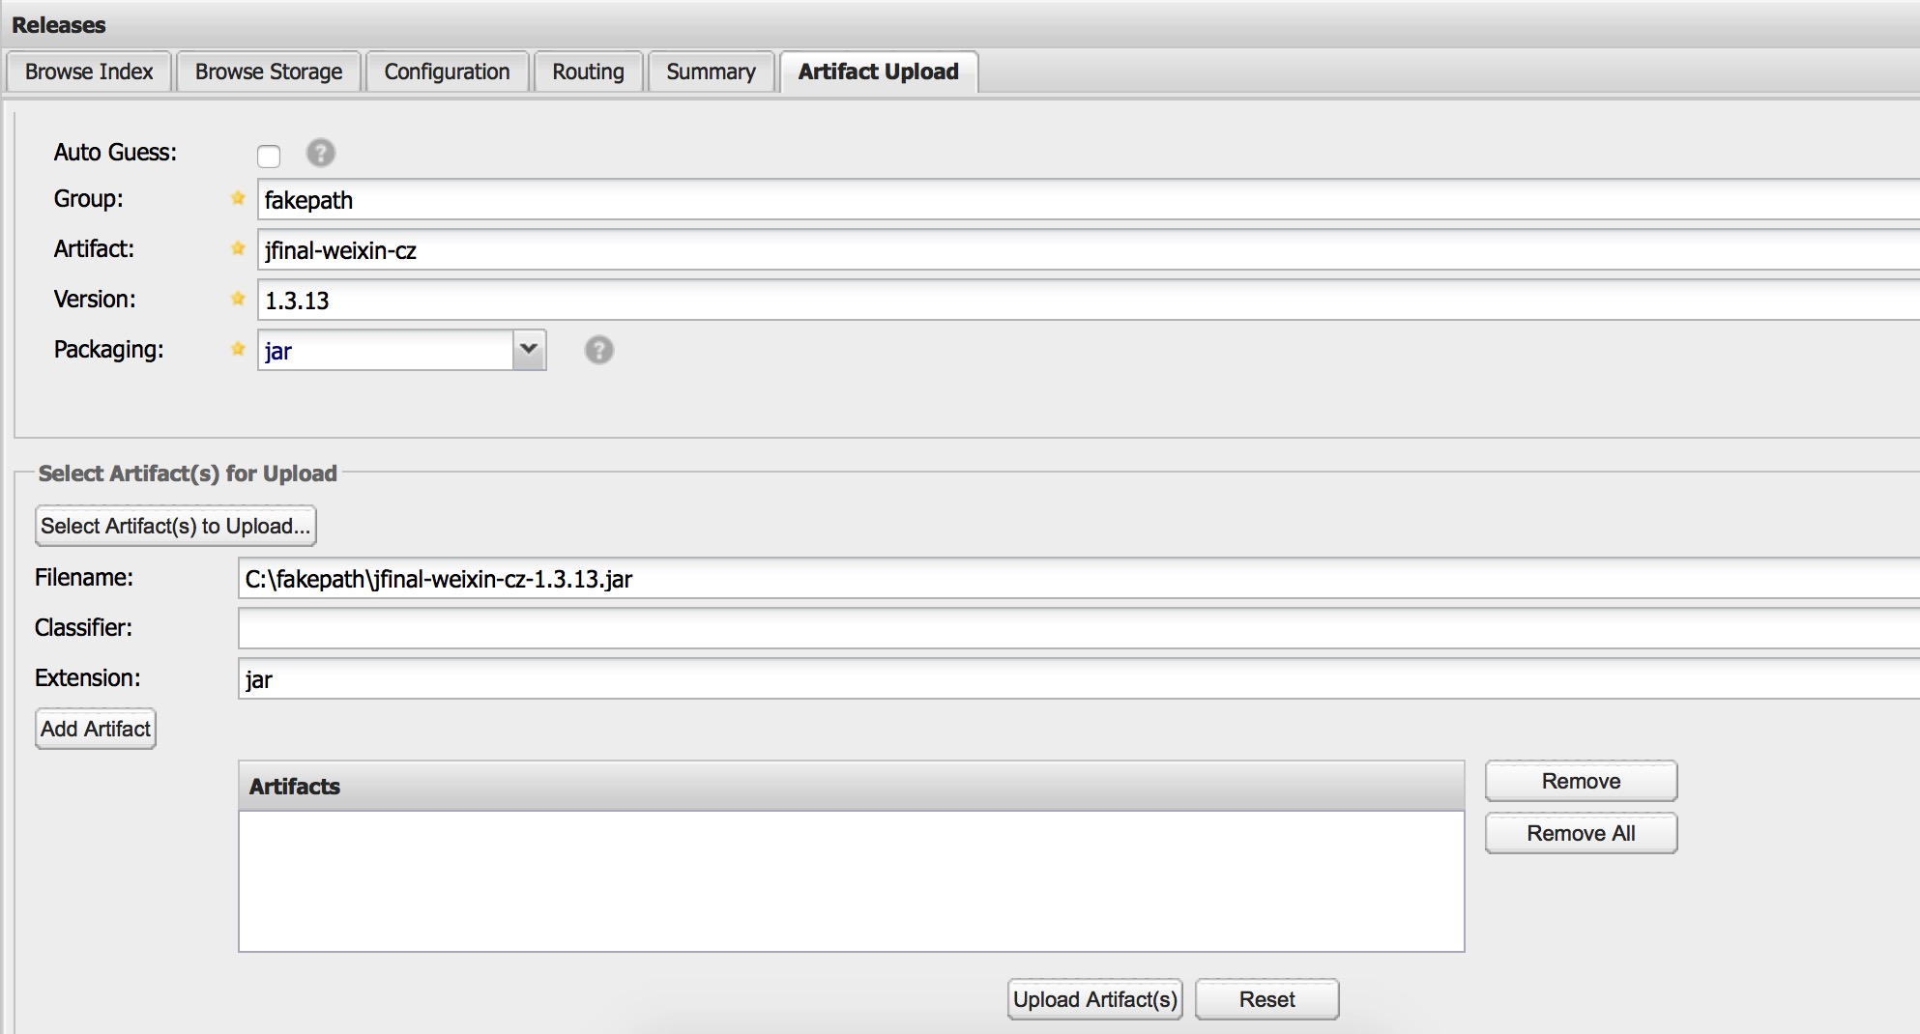This screenshot has width=1920, height=1034.
Task: Click the Upload Artifact(s) button
Action: click(1093, 999)
